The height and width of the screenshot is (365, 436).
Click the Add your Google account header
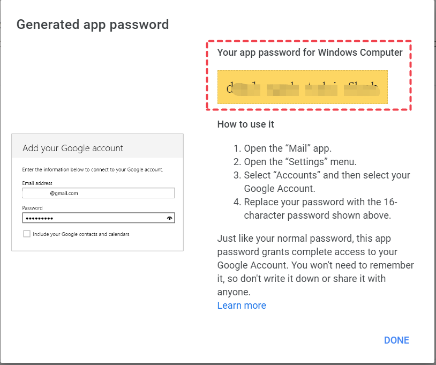click(x=73, y=148)
